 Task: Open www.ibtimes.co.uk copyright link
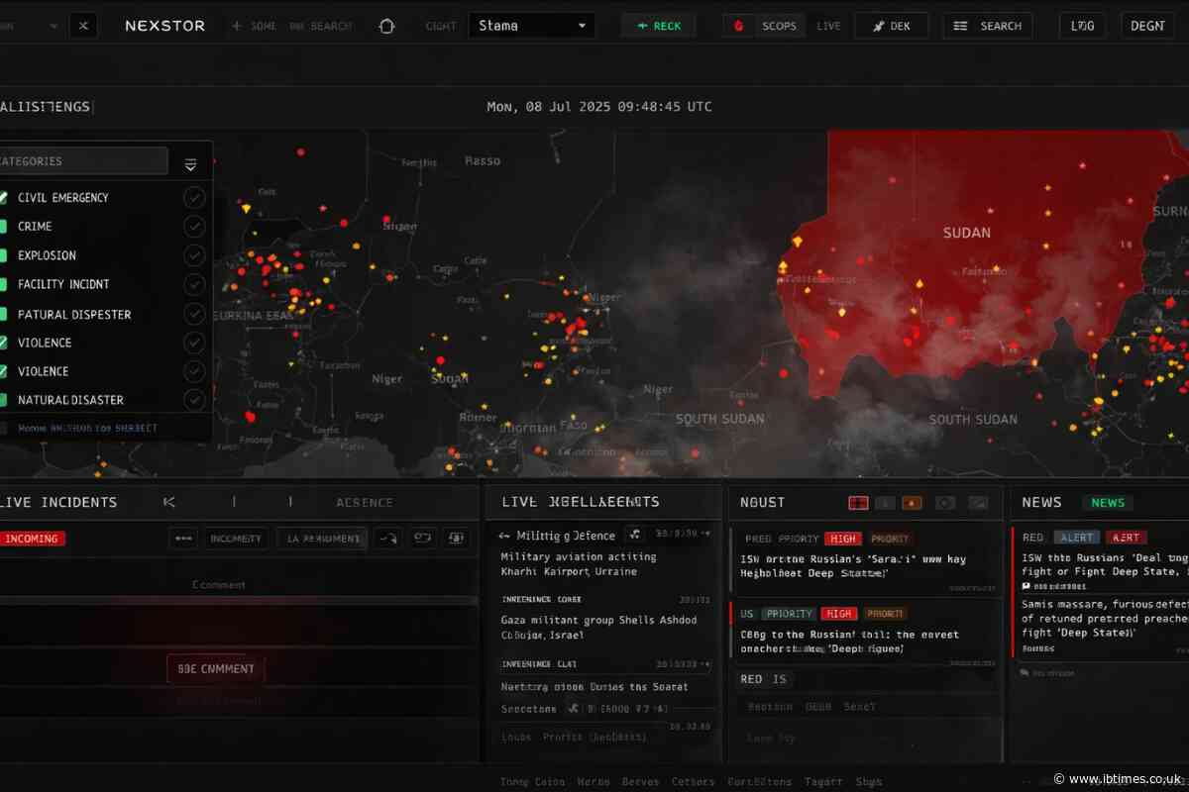1118,777
